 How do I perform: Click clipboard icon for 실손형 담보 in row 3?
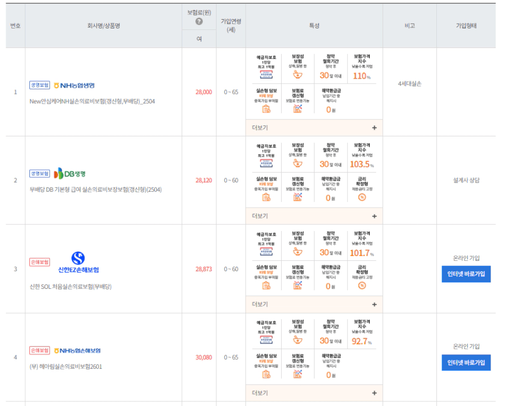[266, 285]
